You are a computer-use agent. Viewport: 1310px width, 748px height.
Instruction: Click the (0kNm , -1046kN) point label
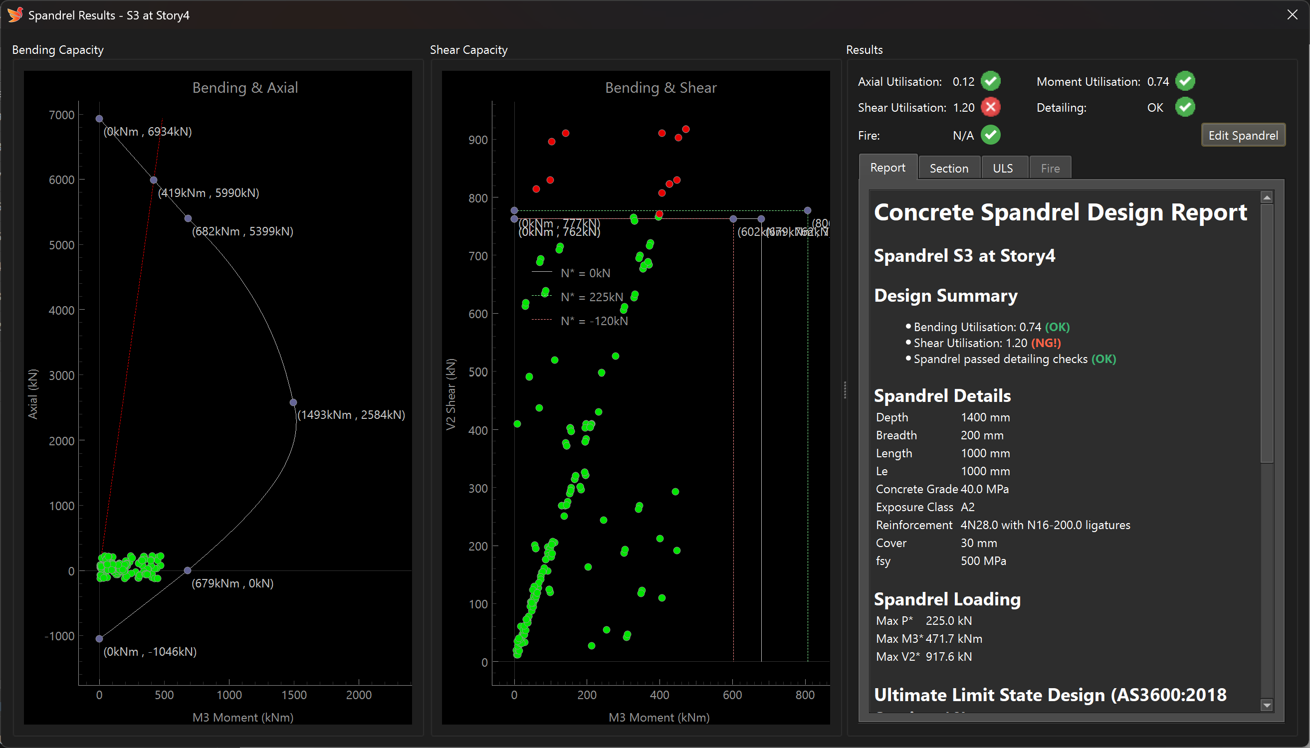pyautogui.click(x=150, y=651)
